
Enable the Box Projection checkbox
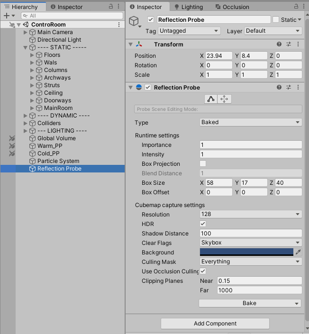tap(203, 163)
